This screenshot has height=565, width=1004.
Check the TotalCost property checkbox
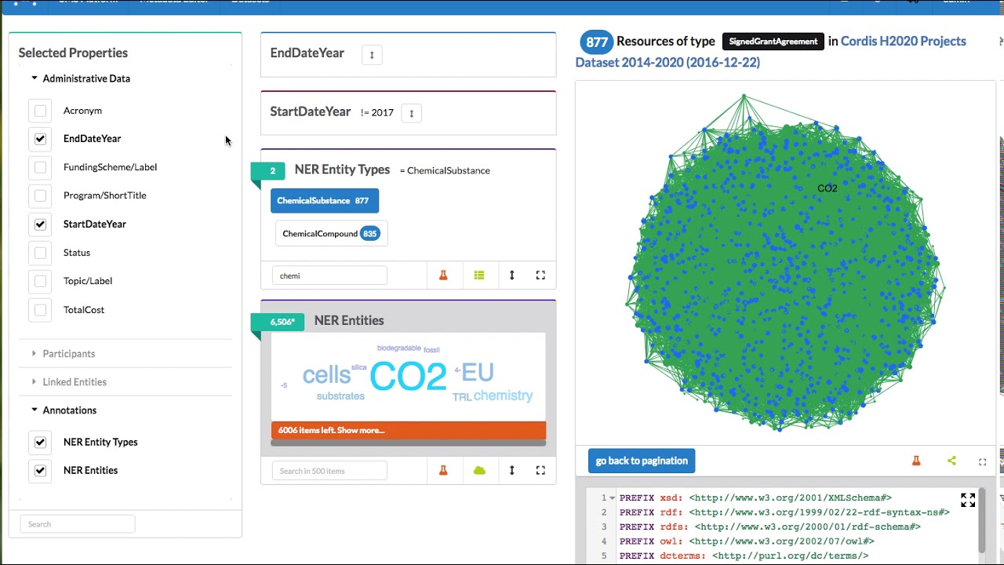(x=40, y=310)
